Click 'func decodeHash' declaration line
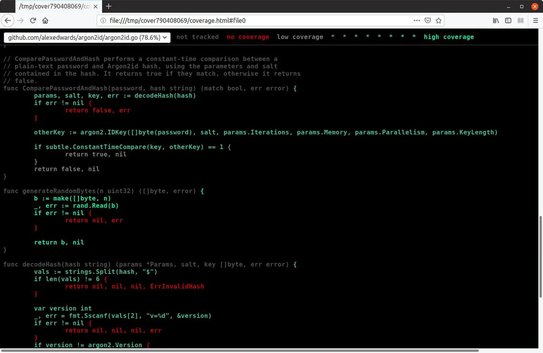The height and width of the screenshot is (353, 543). point(150,264)
